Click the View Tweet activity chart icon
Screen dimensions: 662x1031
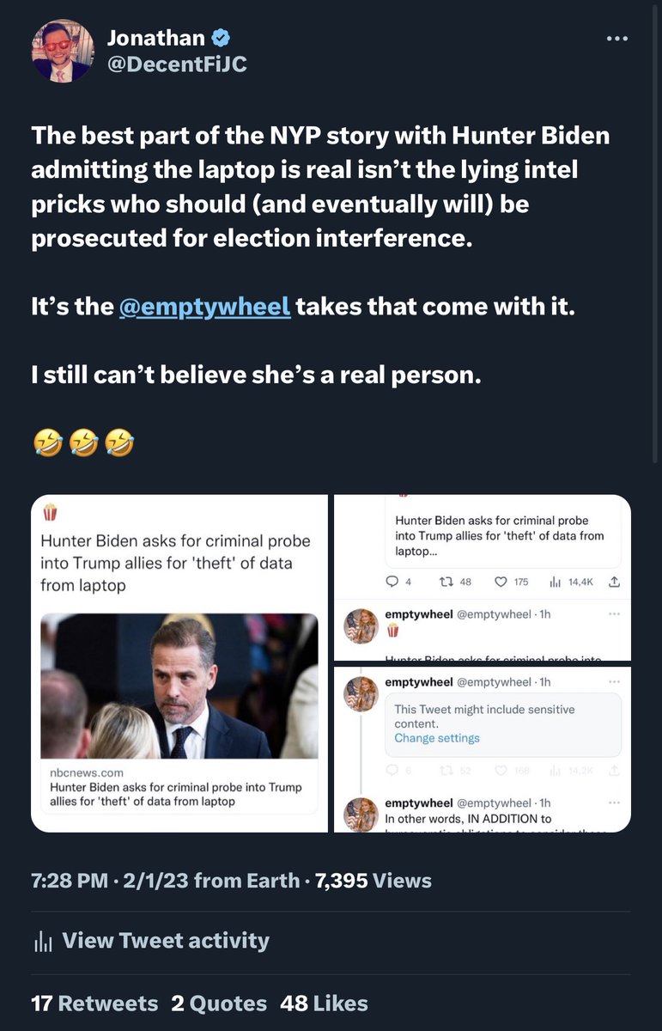click(42, 942)
